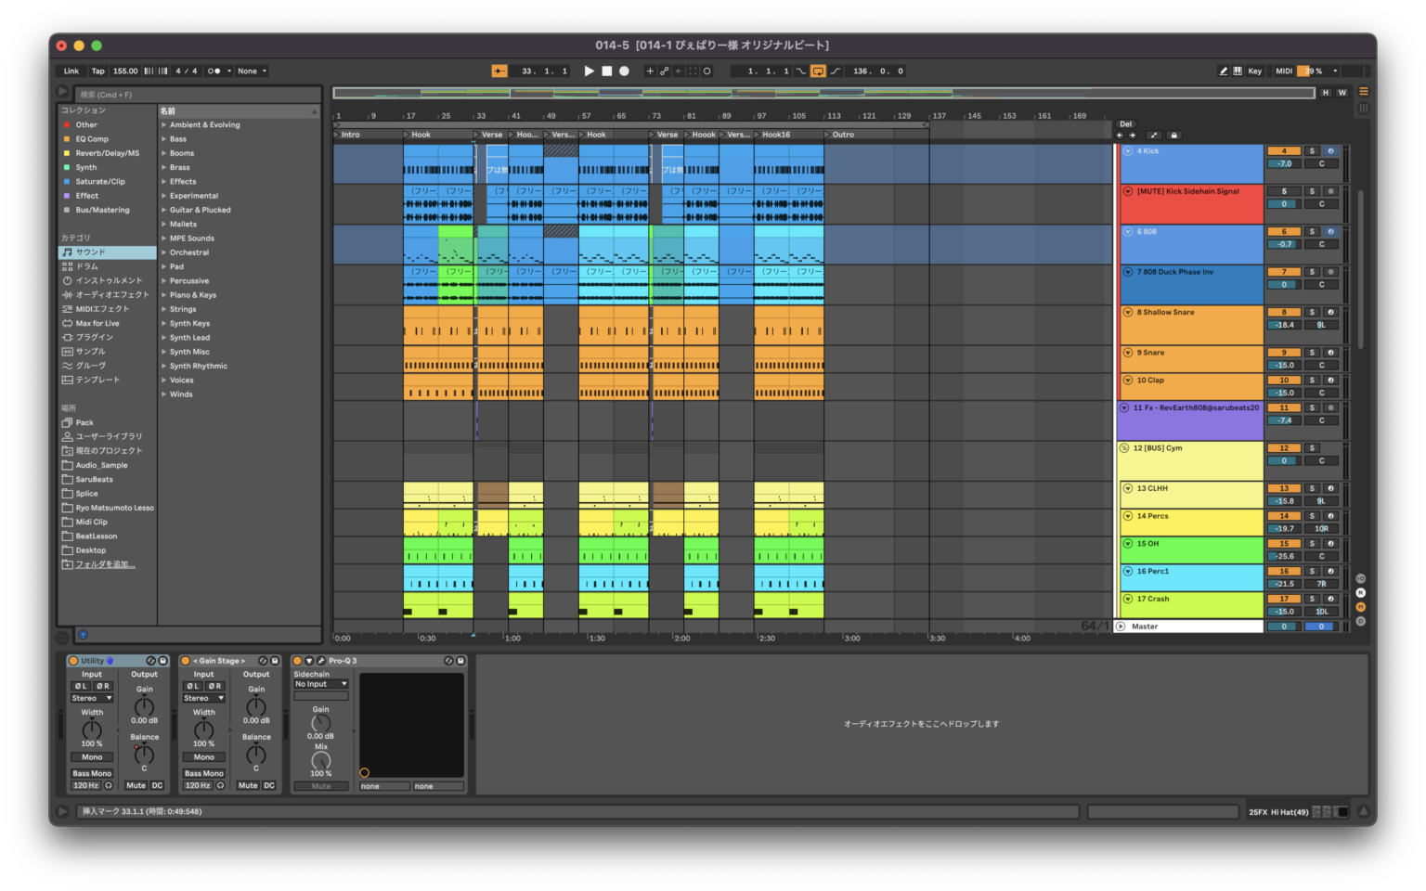This screenshot has height=891, width=1426.
Task: Click the Tap tempo button
Action: pyautogui.click(x=97, y=71)
